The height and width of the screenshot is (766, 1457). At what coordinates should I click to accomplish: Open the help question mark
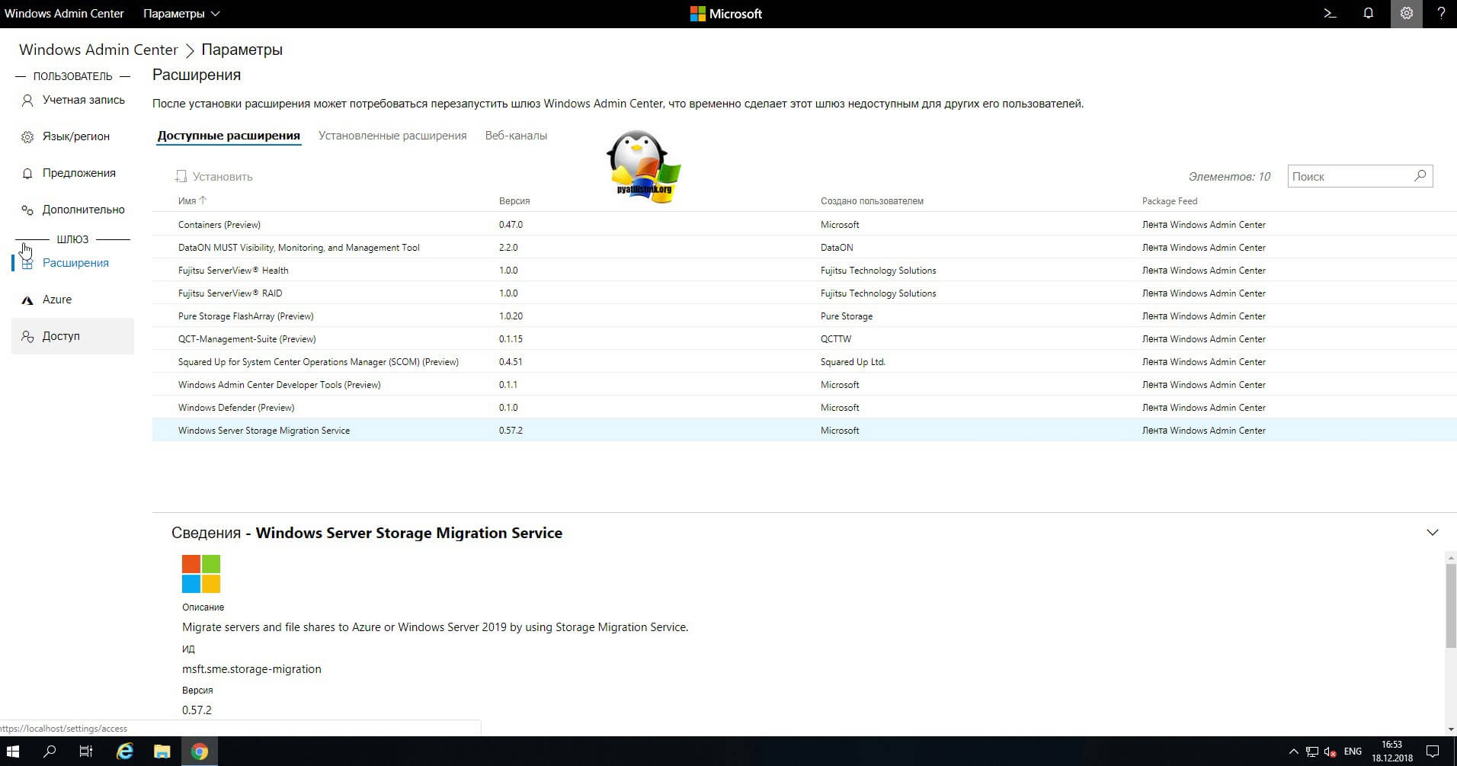pos(1441,14)
